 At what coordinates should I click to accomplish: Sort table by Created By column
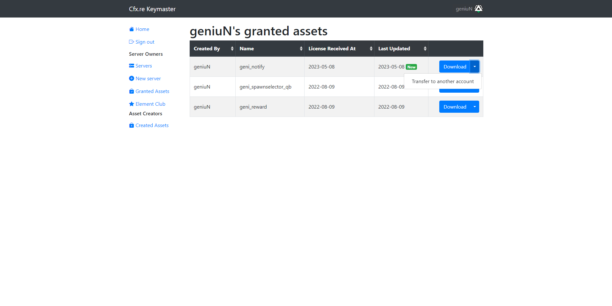coord(212,49)
